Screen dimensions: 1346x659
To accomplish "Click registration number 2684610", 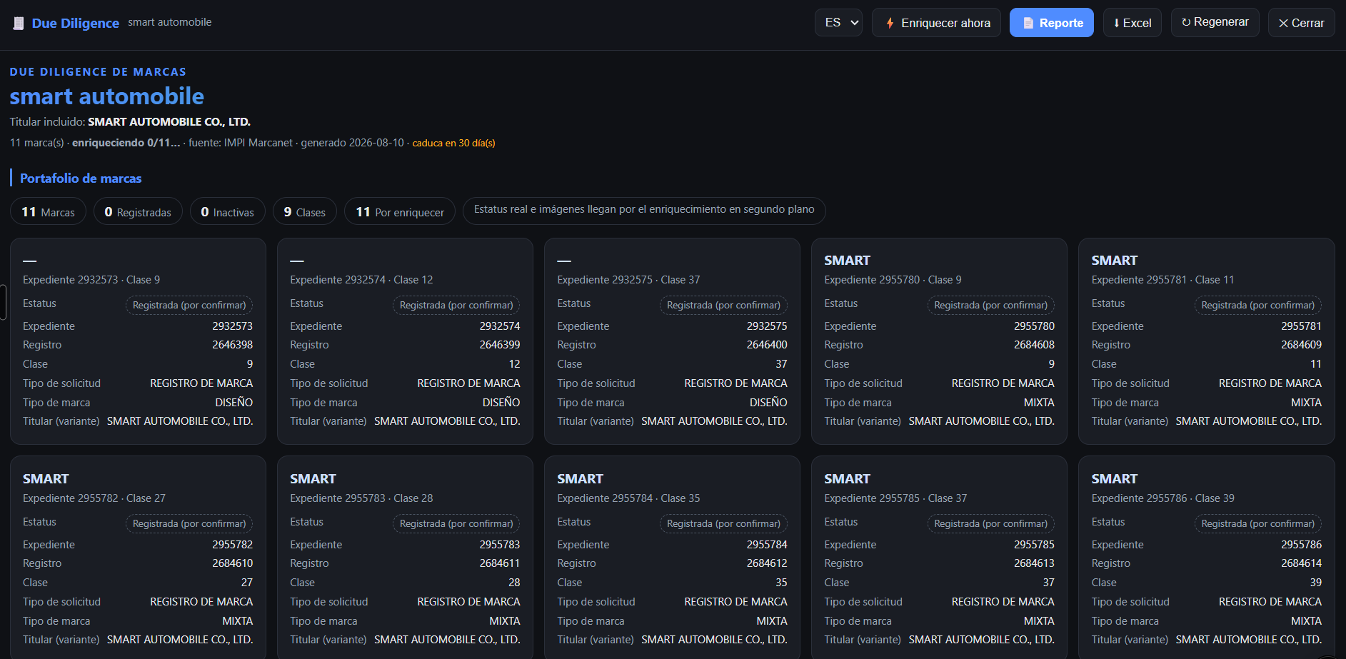I will click(x=233, y=563).
